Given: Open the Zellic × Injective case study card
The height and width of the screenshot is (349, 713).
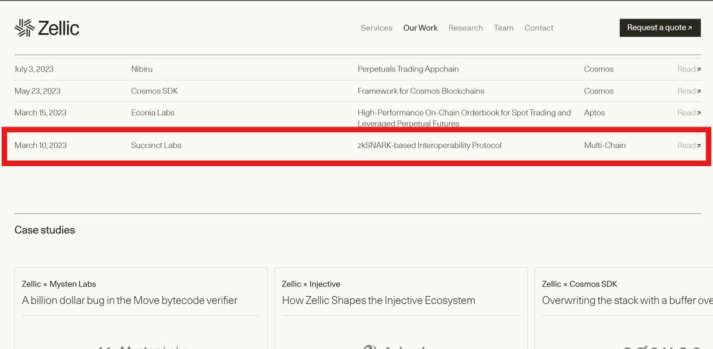Looking at the screenshot, I should click(401, 308).
